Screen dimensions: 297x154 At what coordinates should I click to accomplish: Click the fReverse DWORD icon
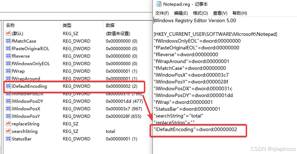(8, 56)
